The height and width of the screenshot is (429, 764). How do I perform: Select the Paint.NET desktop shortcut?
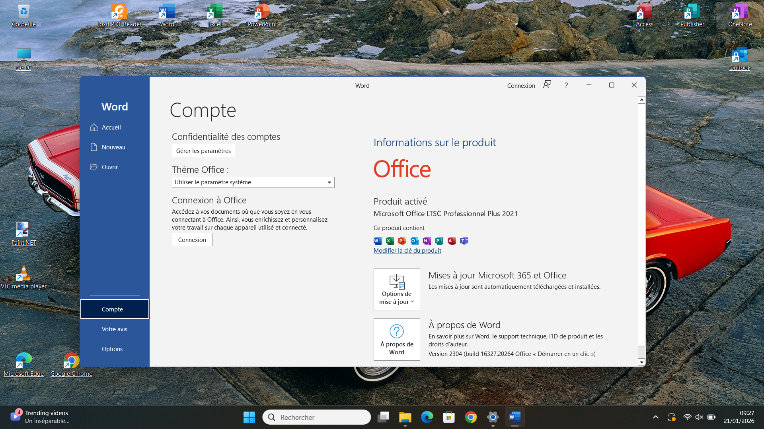(23, 234)
